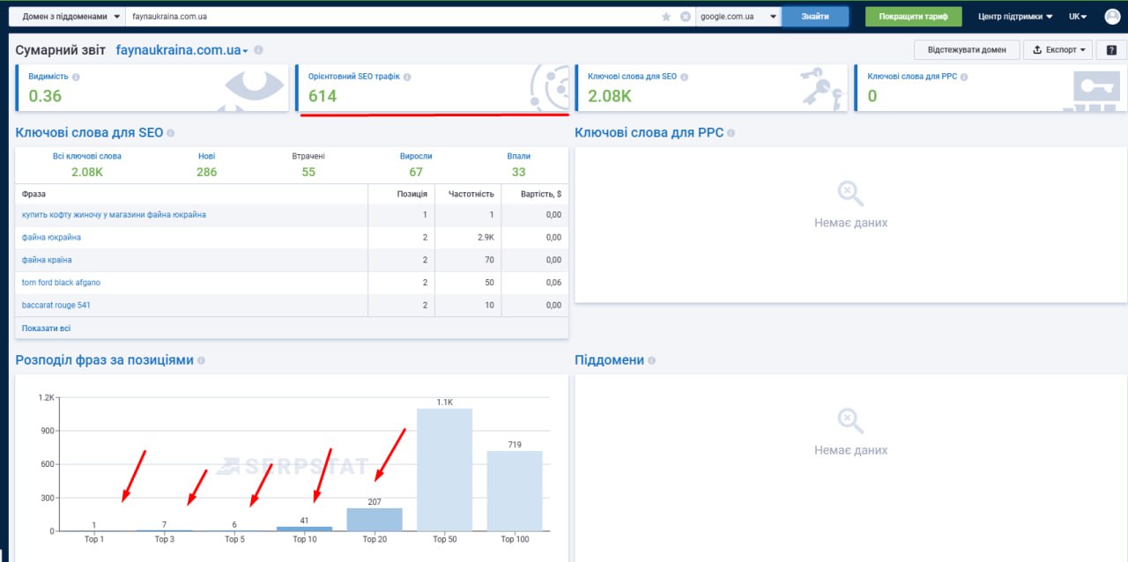Viewport: 1128px width, 562px height.
Task: Click the info icon by Розподіл фраз за позиціями
Action: [x=202, y=361]
